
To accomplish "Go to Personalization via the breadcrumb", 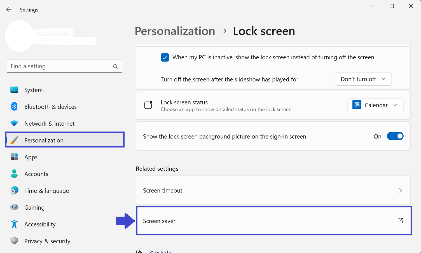I will coord(175,31).
